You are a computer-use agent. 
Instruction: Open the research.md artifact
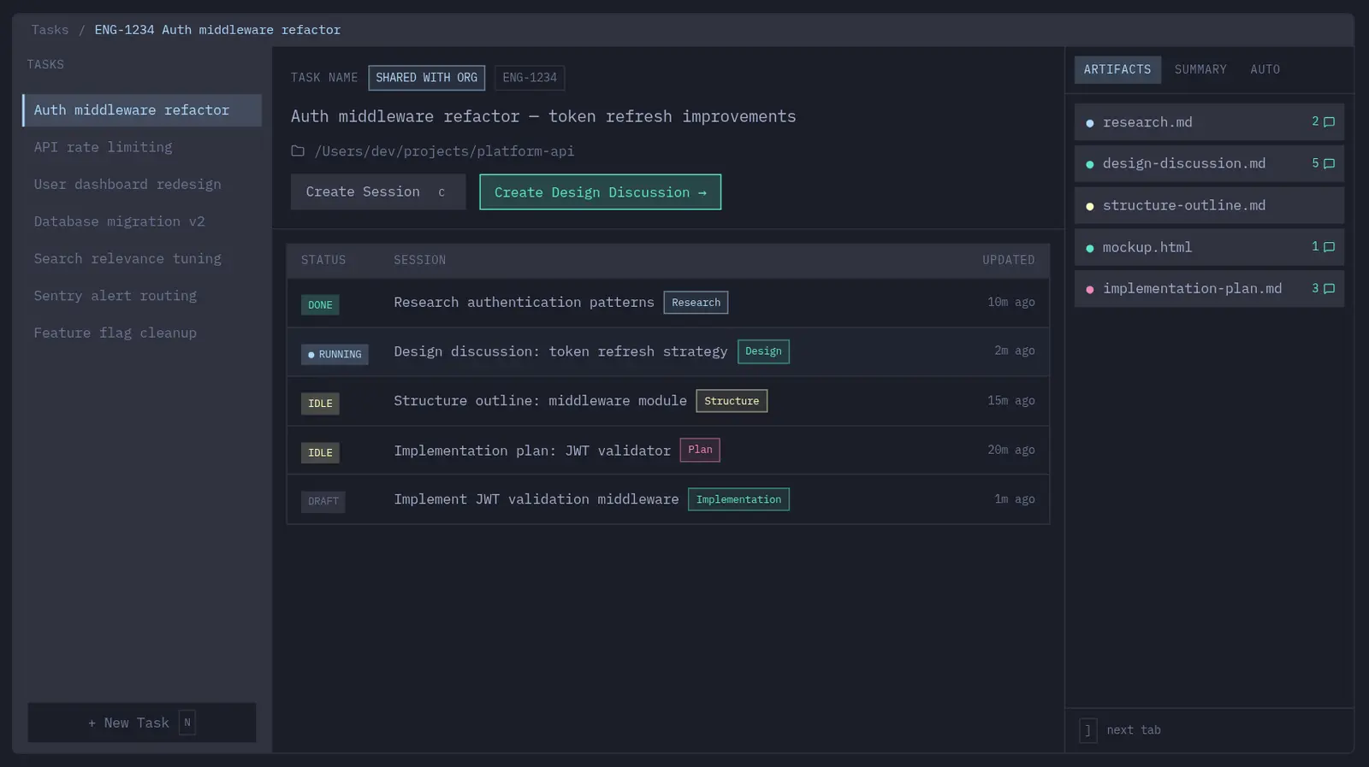[1209, 122]
